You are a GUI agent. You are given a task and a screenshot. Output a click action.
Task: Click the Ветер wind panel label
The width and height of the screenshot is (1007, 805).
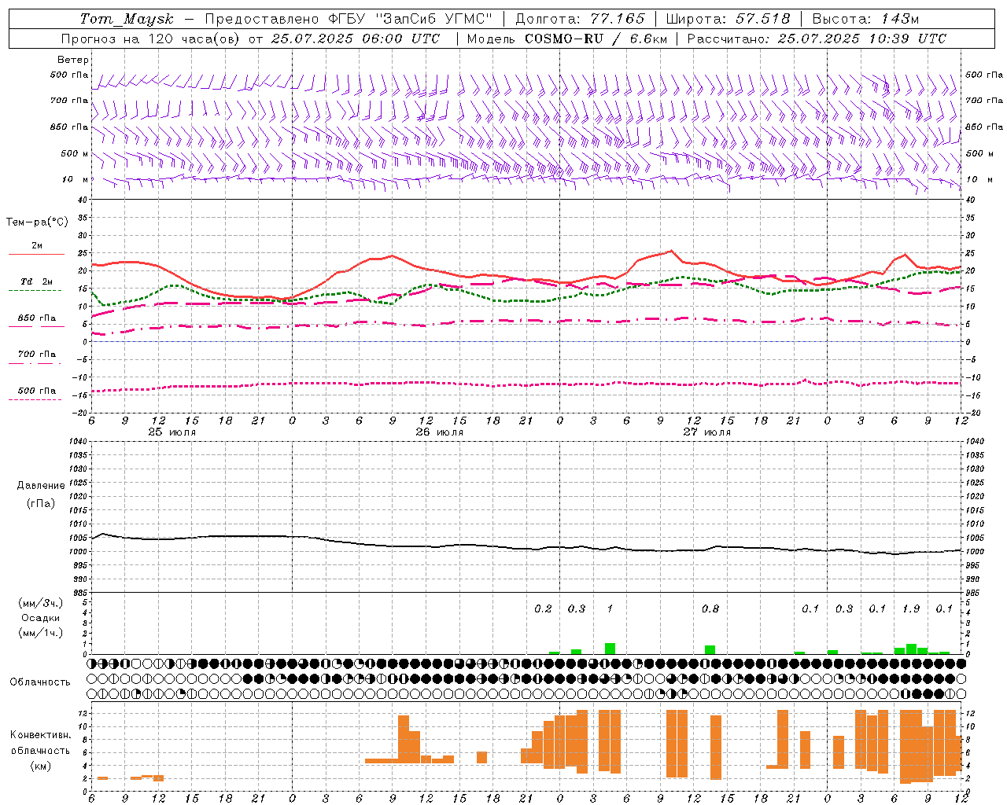point(72,60)
